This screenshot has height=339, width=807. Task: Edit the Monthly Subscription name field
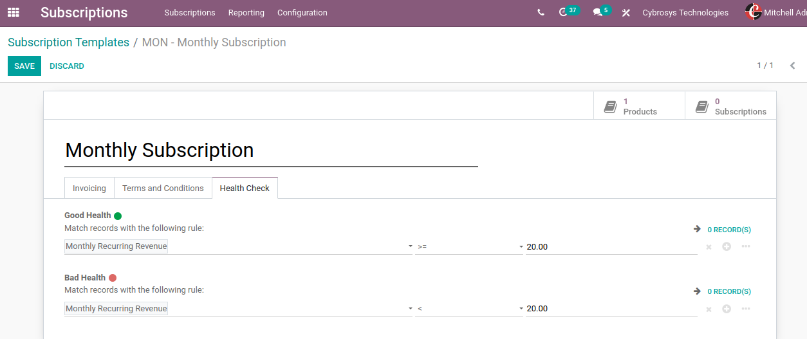(x=271, y=151)
